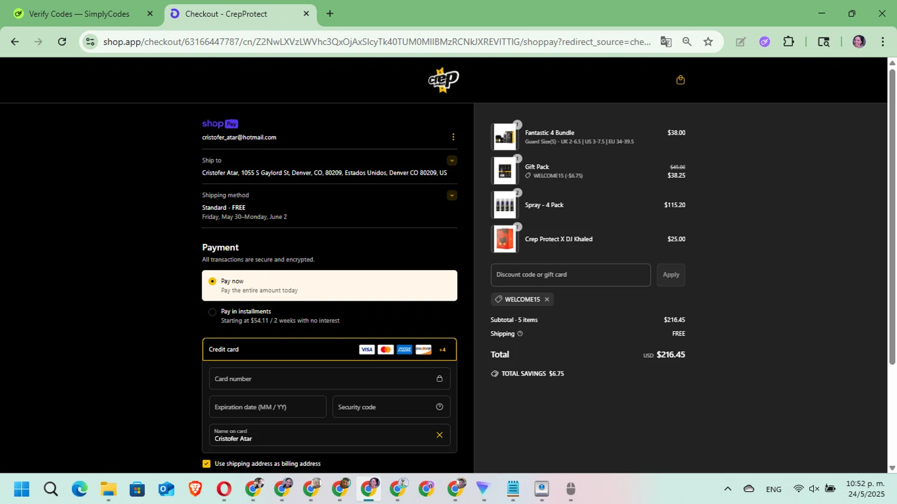This screenshot has width=897, height=504.
Task: Click the Spray - 4 Pack thumbnail
Action: (x=504, y=205)
